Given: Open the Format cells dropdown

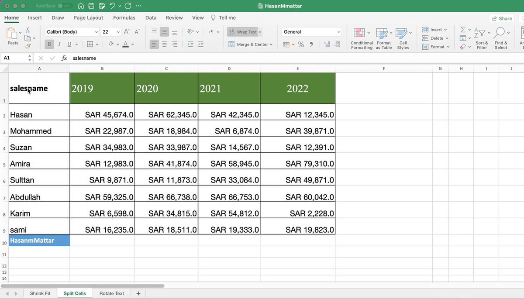Looking at the screenshot, I should [435, 47].
